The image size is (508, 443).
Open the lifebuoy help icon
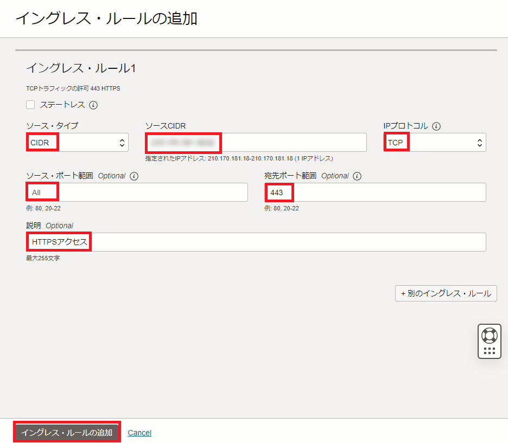(489, 335)
